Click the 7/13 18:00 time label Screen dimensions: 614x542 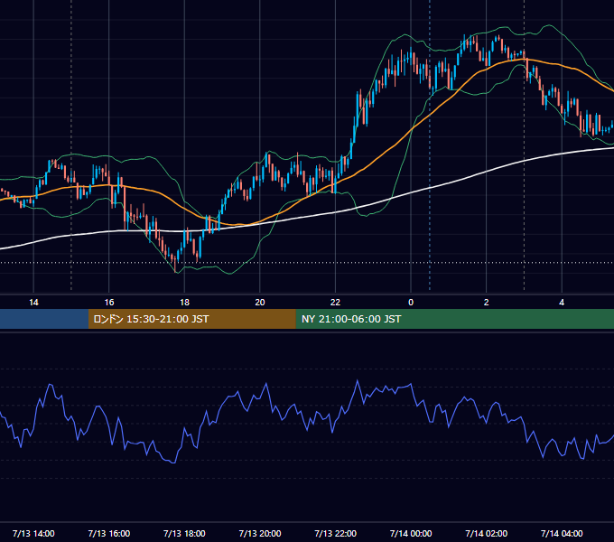184,533
